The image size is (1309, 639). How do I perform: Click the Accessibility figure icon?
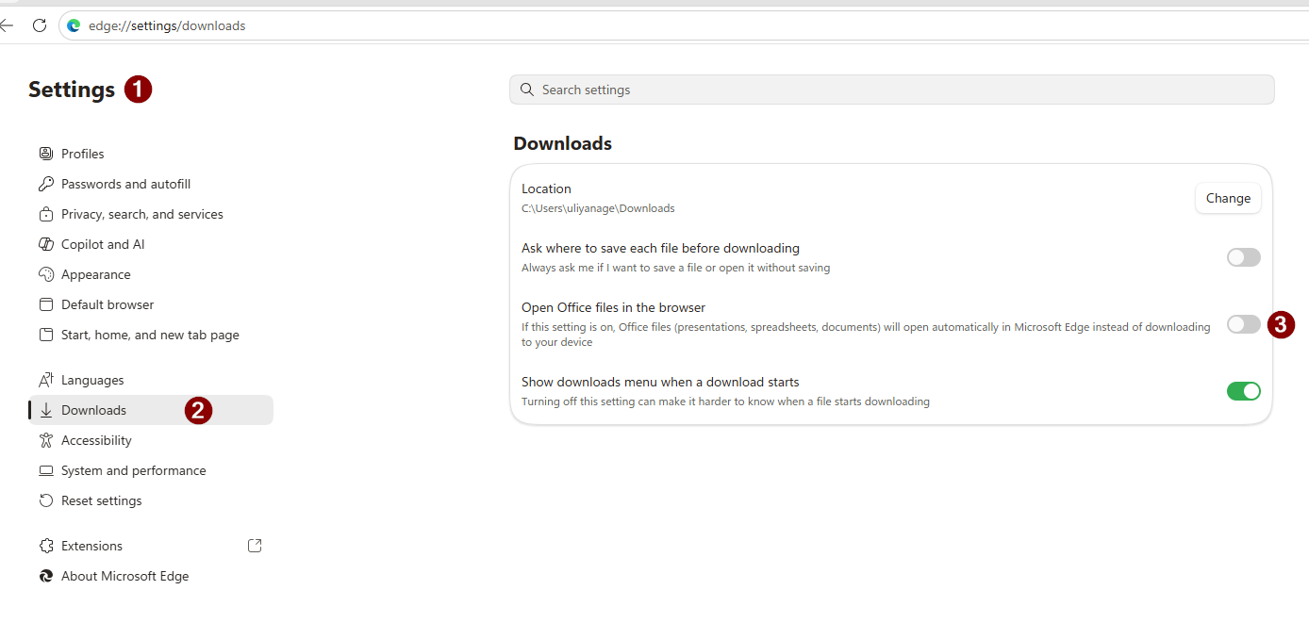pos(45,440)
